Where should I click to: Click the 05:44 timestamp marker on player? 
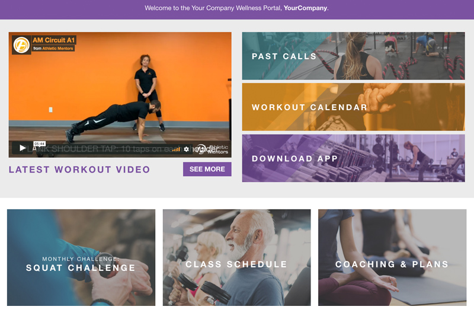coord(40,143)
